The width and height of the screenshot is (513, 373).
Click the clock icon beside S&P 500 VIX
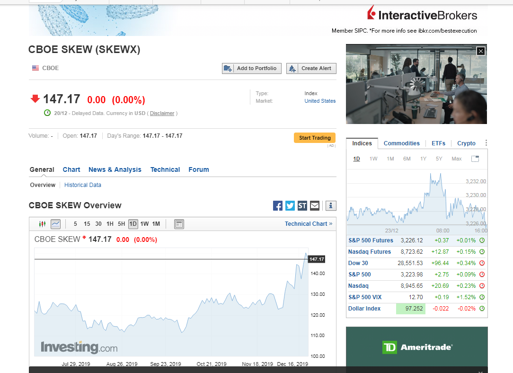click(482, 297)
